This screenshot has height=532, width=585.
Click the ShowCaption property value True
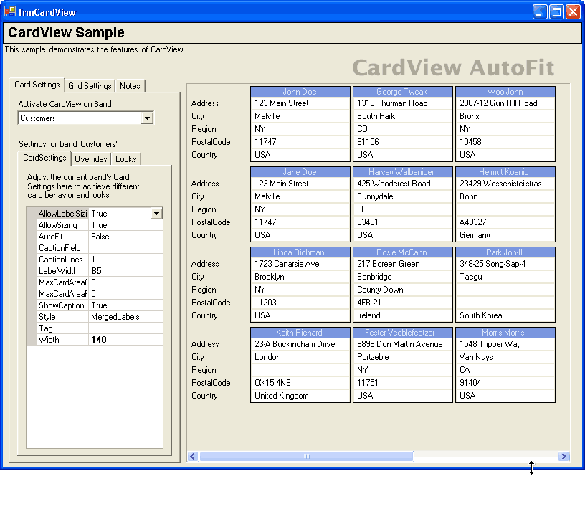[x=125, y=305]
